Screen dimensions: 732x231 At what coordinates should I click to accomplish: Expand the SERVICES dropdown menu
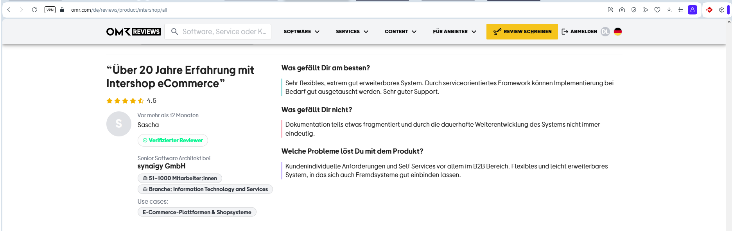tap(352, 32)
